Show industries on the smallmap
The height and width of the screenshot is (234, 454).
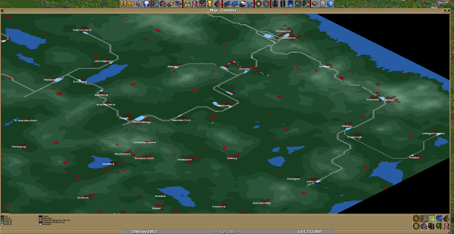point(447,218)
